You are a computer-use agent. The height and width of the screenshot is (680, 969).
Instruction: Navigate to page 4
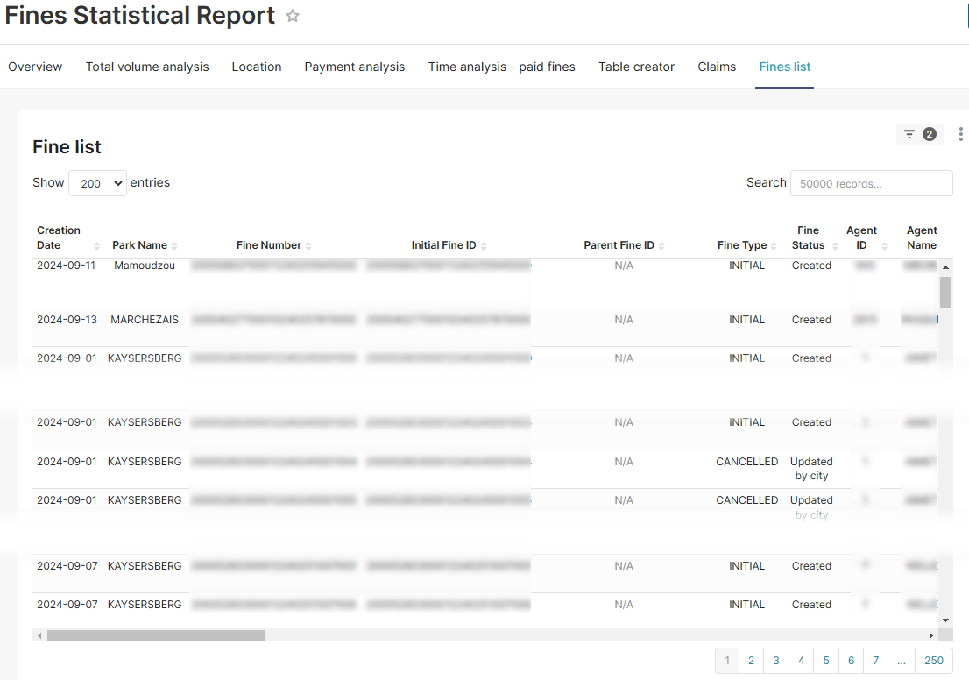click(x=802, y=660)
